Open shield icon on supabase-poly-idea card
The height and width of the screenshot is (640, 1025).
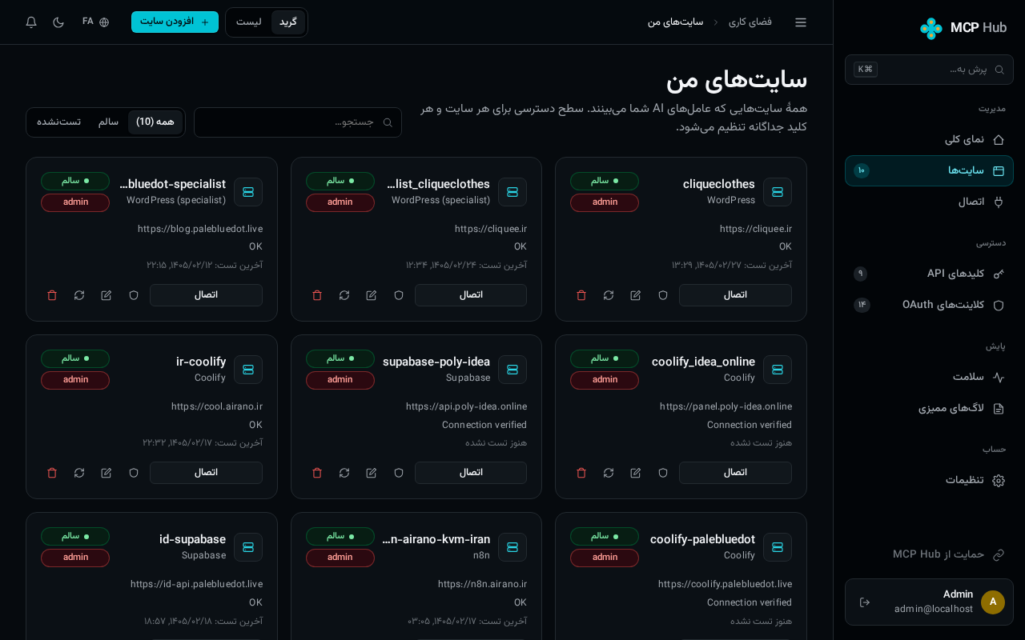(399, 473)
